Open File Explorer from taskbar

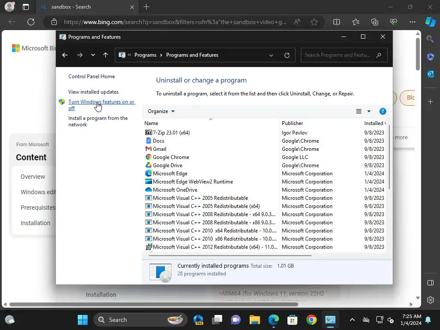254,320
